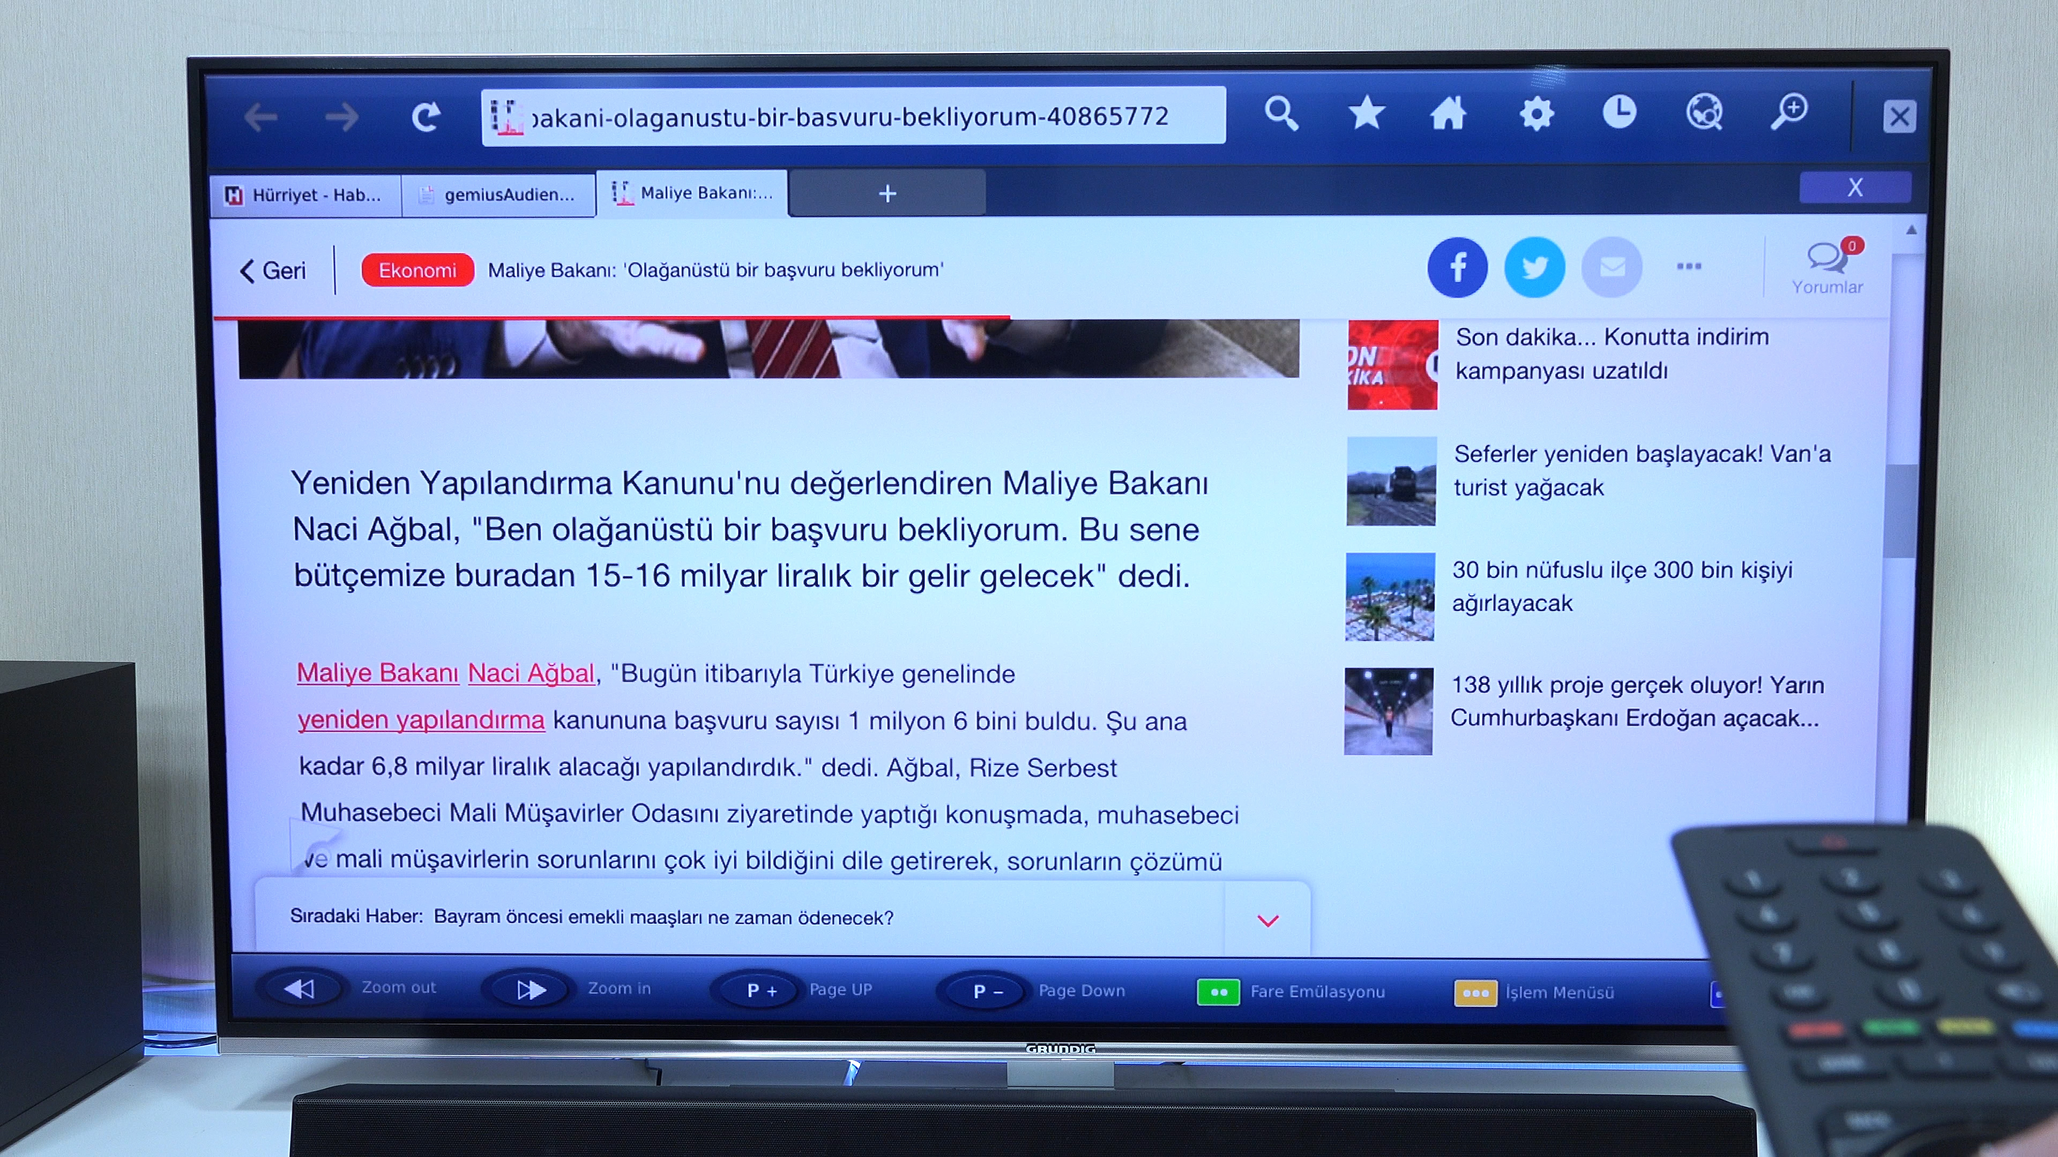
Task: Switch to the gemiusAudien... tab
Action: [498, 196]
